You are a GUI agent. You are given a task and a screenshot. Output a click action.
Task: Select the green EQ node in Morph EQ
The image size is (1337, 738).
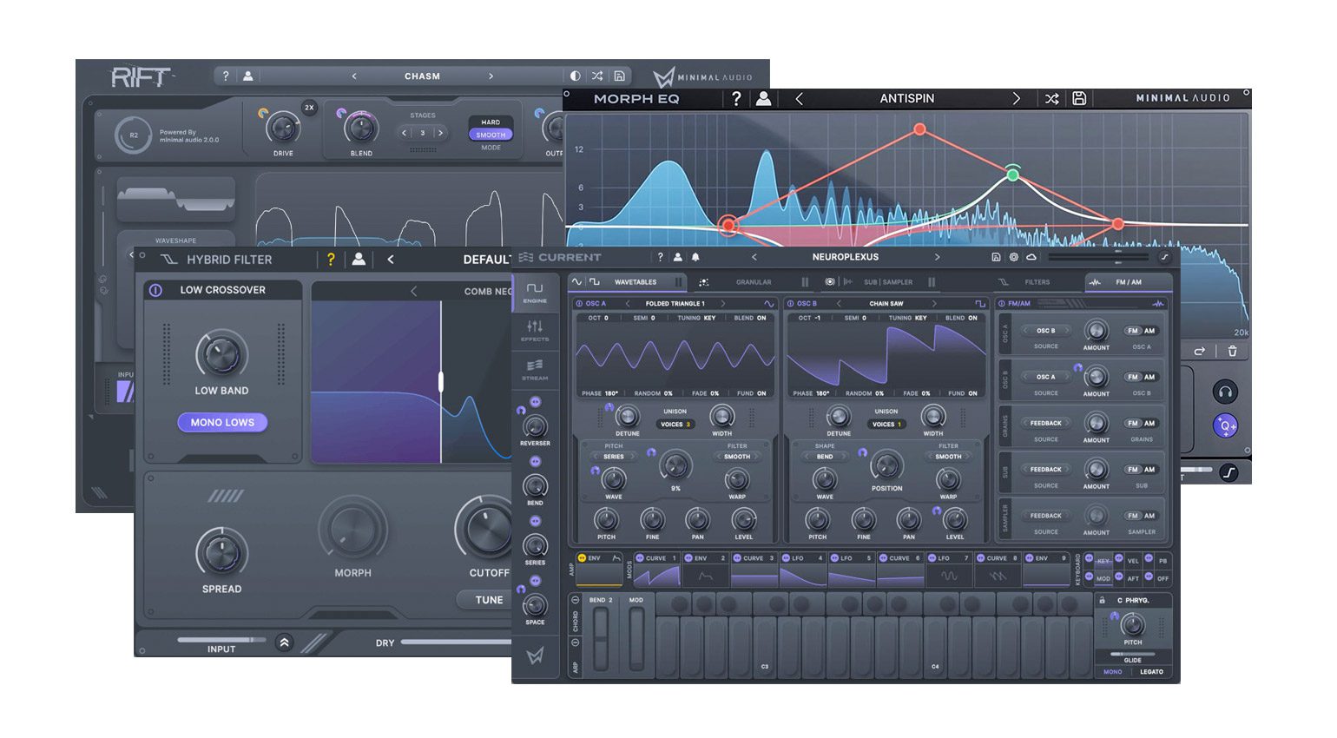click(x=1012, y=175)
